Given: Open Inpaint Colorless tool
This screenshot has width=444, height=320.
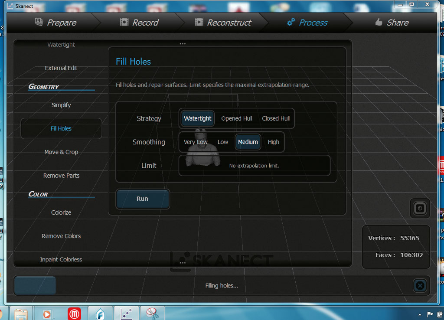Looking at the screenshot, I should [61, 259].
